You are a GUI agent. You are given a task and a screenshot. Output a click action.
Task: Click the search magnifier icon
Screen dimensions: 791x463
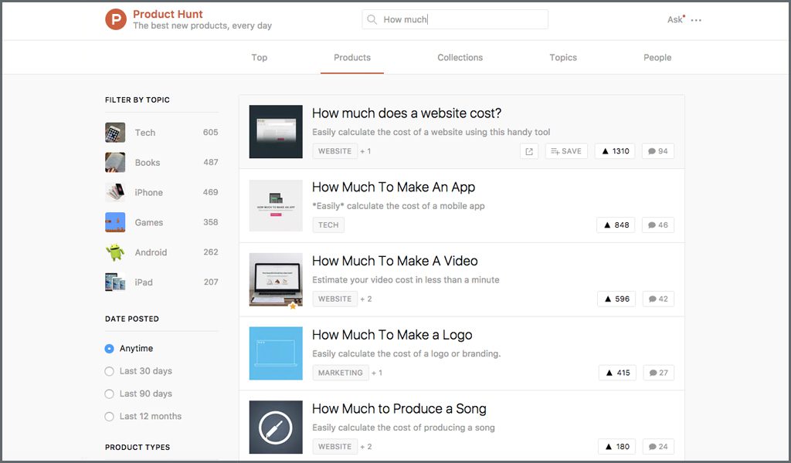point(372,19)
